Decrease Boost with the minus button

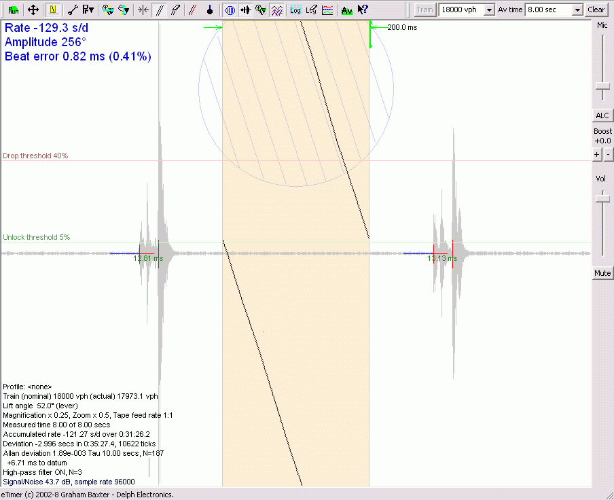coord(608,154)
